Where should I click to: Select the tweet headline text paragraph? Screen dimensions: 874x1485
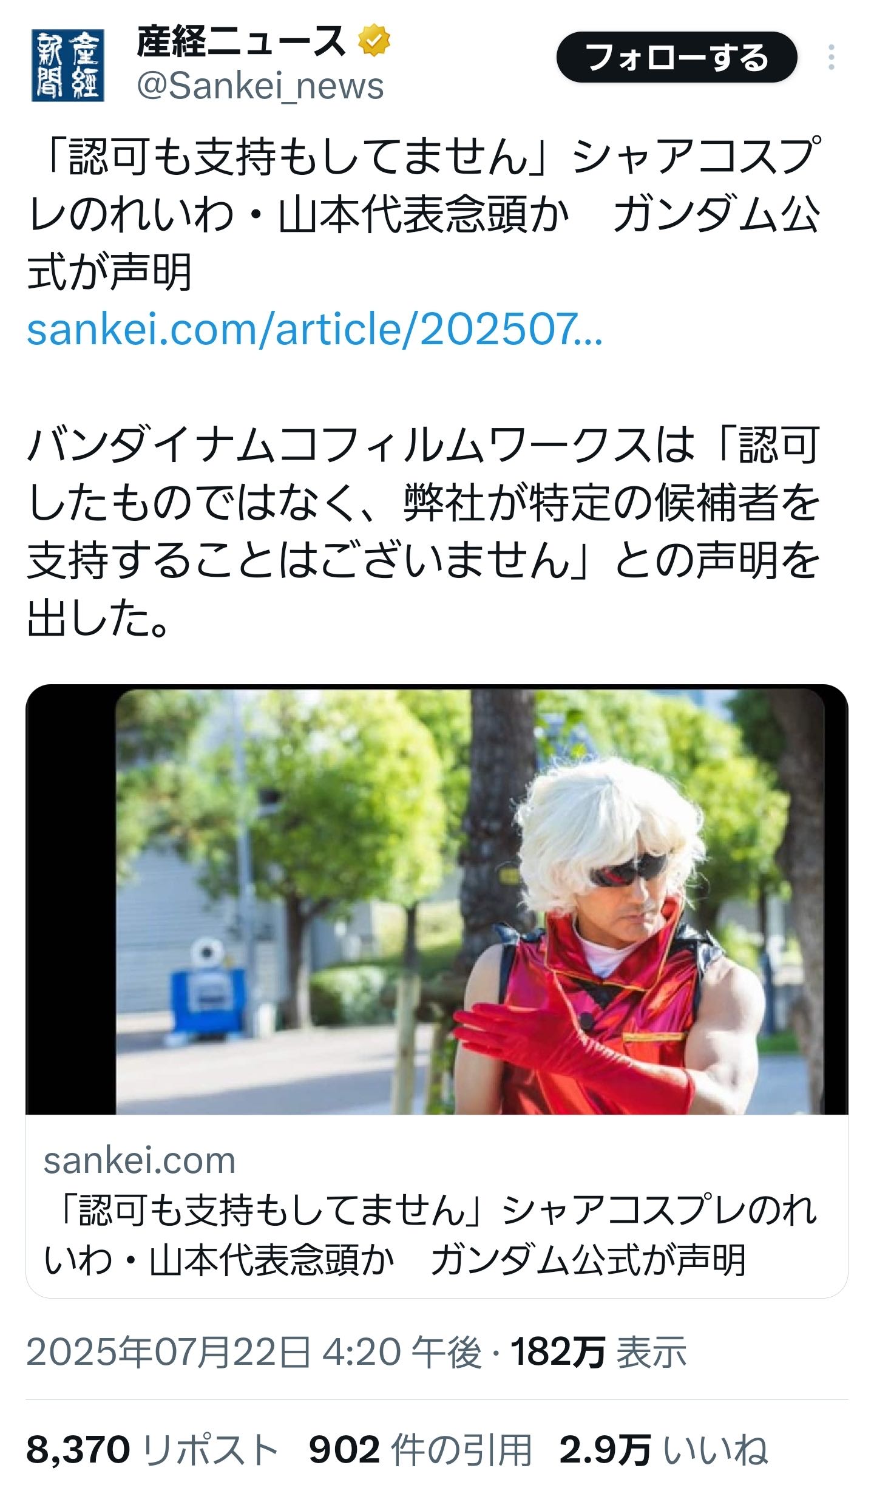[x=424, y=214]
